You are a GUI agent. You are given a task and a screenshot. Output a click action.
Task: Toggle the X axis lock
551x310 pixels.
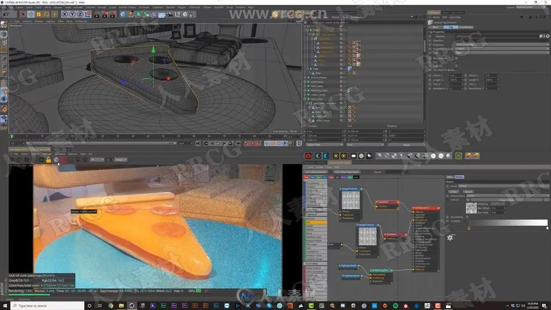65,14
